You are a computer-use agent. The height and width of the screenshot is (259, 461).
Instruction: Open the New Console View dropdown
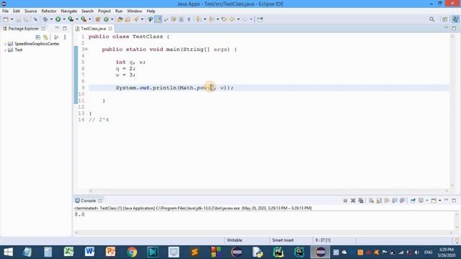pos(440,201)
